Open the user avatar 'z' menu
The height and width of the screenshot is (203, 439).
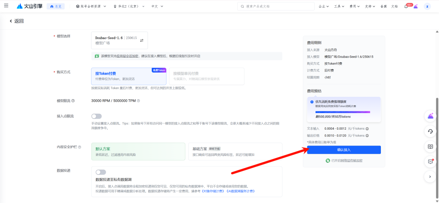[427, 6]
